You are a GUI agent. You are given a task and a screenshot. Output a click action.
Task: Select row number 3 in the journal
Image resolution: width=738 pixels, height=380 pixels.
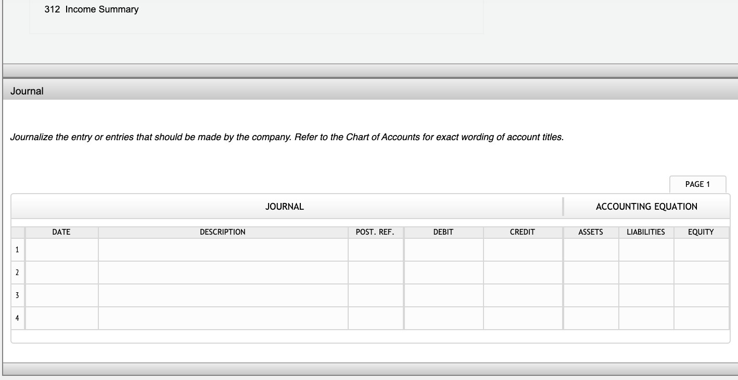[x=17, y=294]
